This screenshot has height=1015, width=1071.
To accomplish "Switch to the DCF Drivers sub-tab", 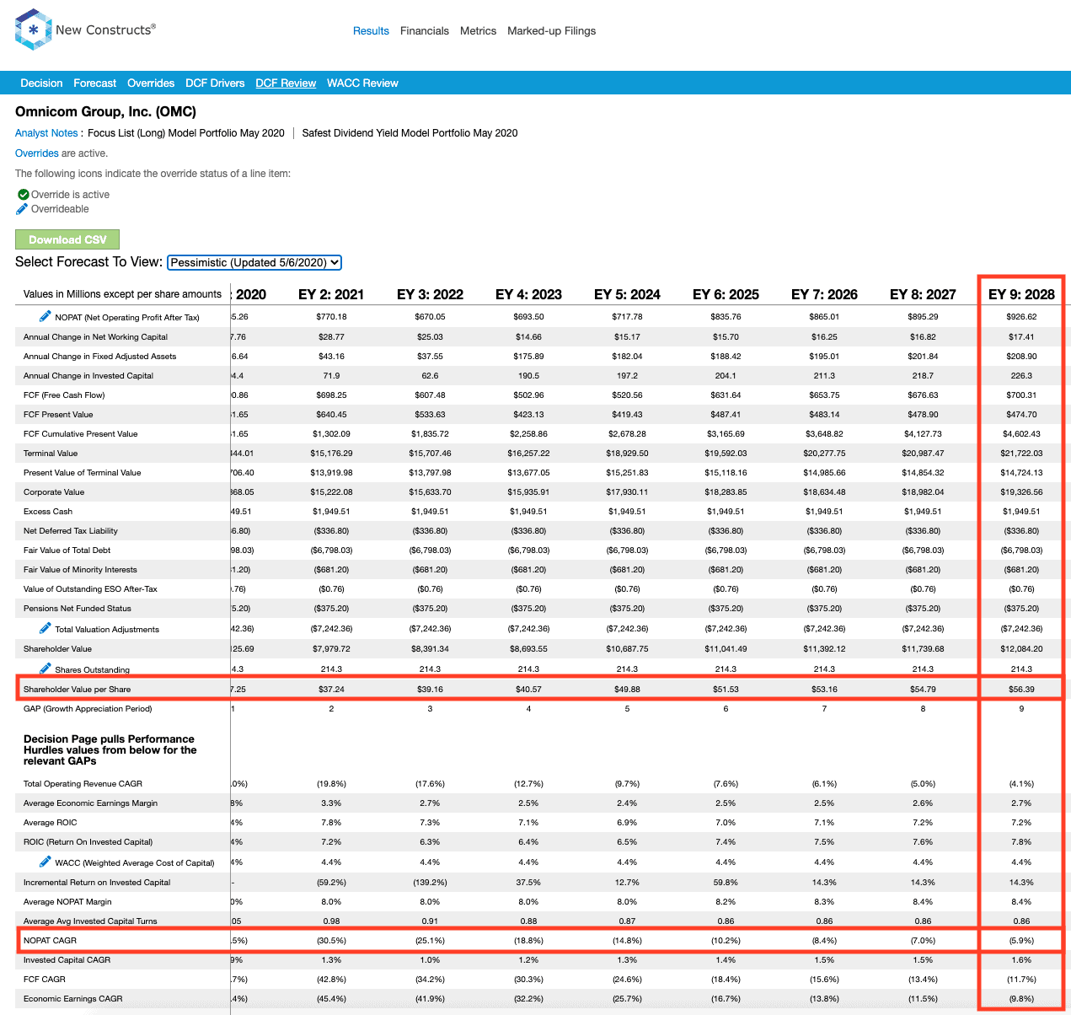I will tap(215, 83).
